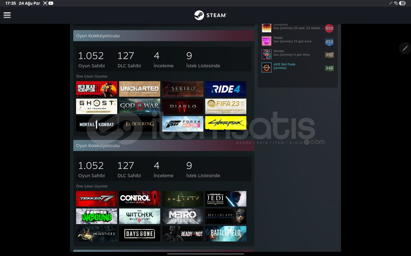Viewport: 411px width, 256px height.
Task: Open AXIS Skin.Trade avatar
Action: [x=267, y=68]
